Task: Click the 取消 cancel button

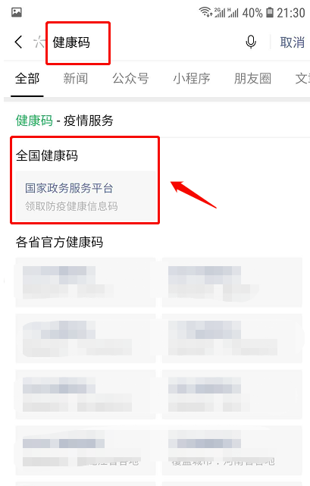Action: [x=293, y=42]
